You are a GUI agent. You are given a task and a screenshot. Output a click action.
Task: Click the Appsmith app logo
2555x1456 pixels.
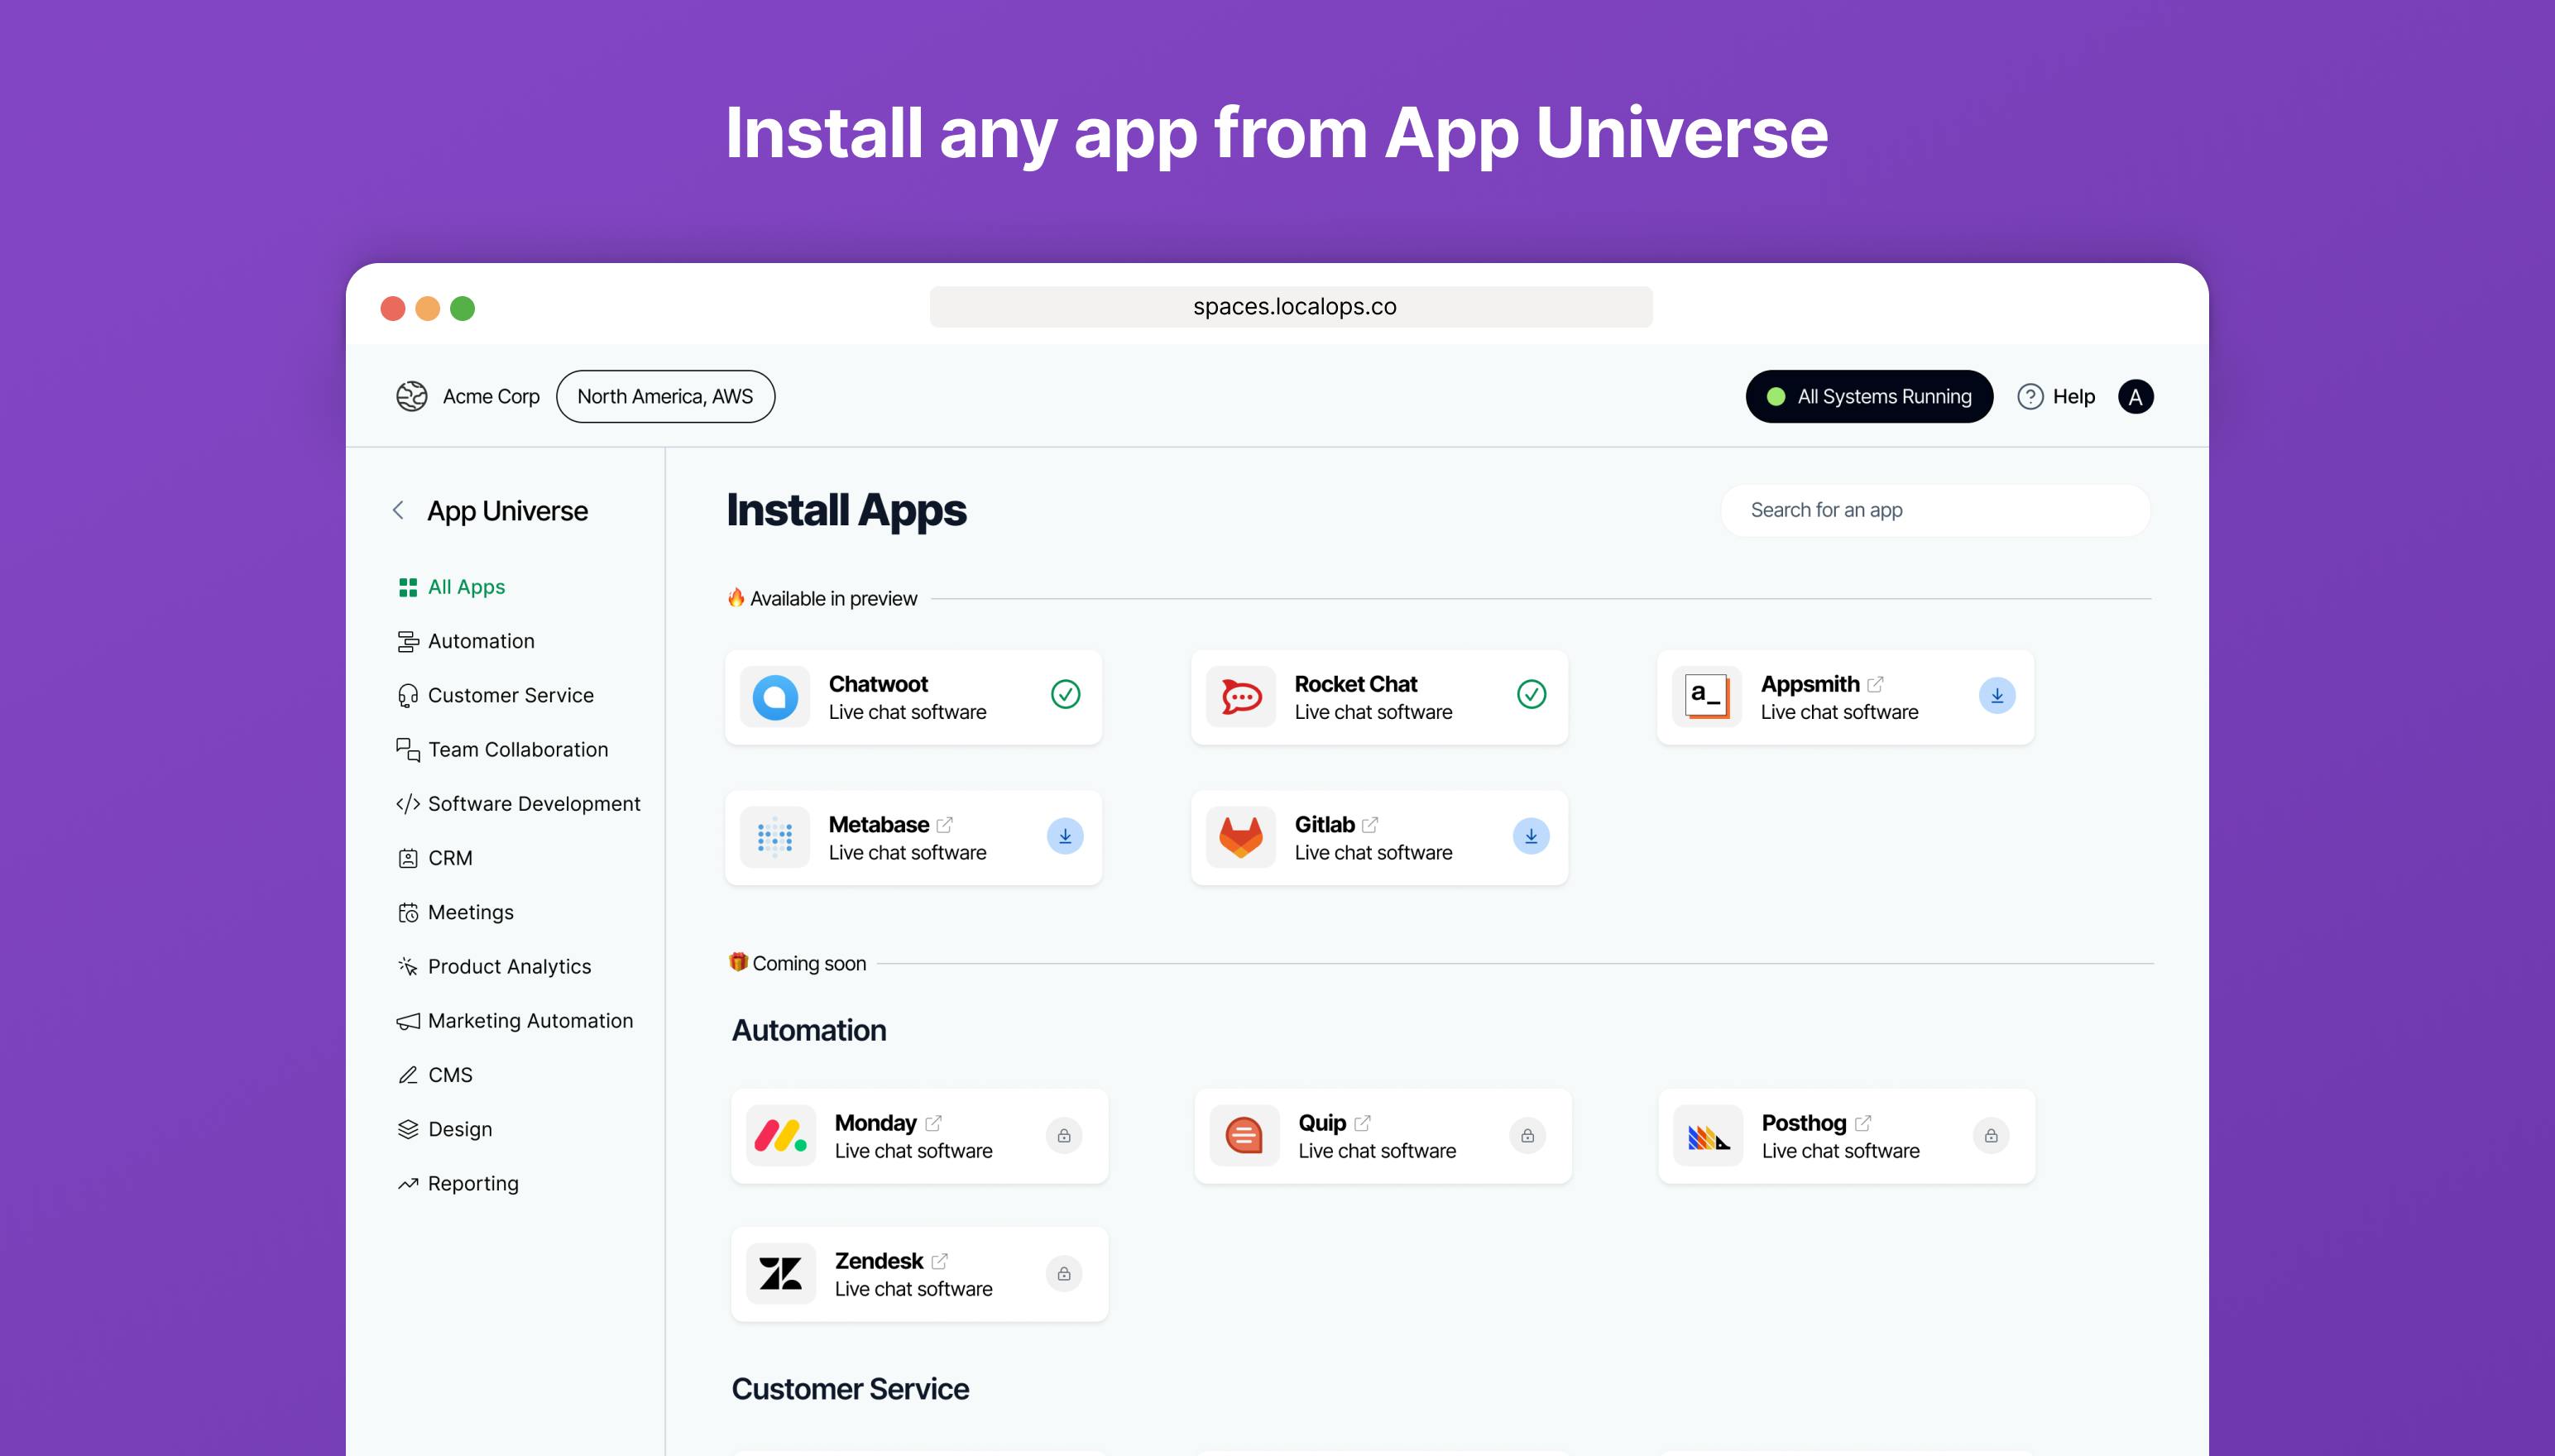coord(1707,697)
